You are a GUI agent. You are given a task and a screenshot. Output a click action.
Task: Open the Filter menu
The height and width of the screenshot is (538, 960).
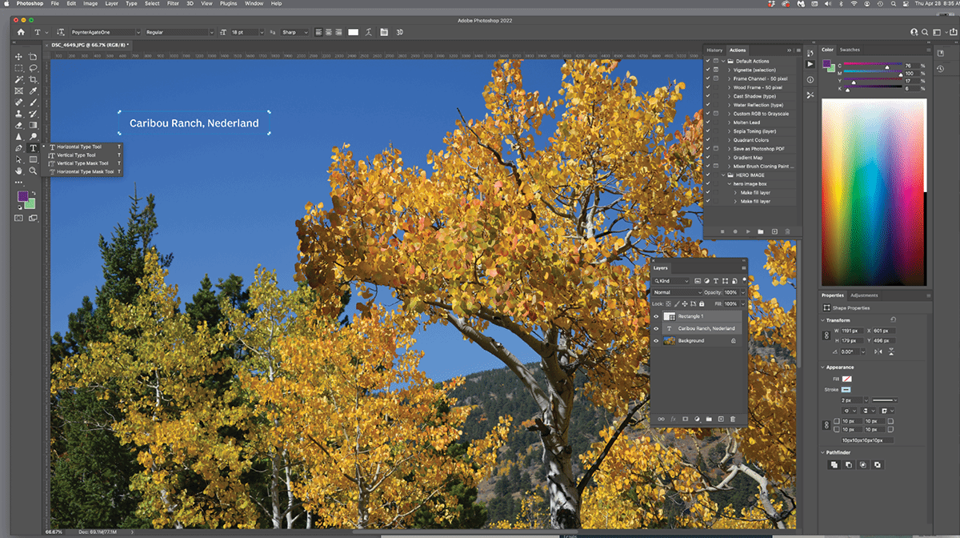pos(174,4)
